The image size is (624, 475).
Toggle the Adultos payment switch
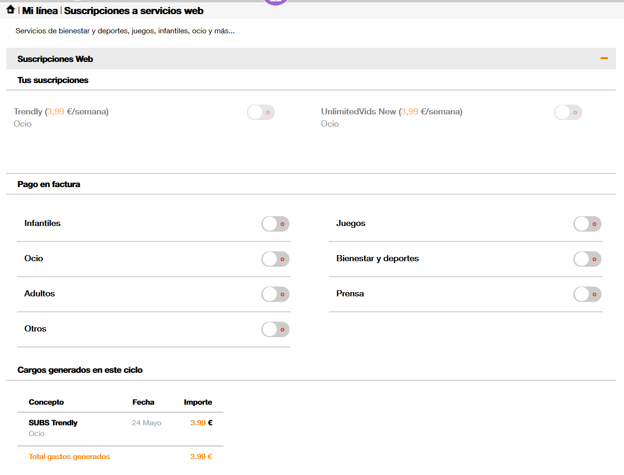pyautogui.click(x=275, y=294)
